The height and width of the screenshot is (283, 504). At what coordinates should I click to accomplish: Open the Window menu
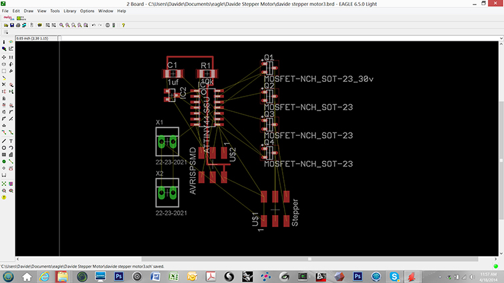pyautogui.click(x=106, y=11)
